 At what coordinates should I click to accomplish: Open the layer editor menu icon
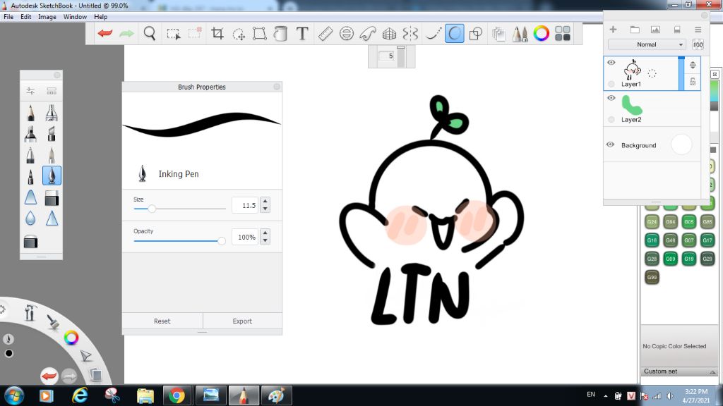click(x=698, y=30)
